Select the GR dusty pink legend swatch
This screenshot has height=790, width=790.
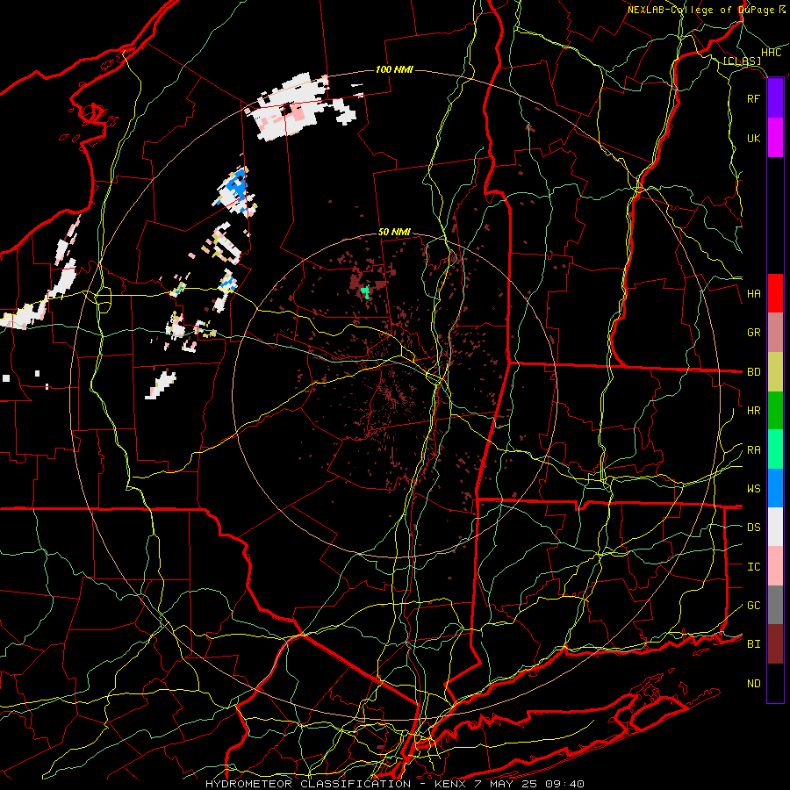tap(775, 333)
